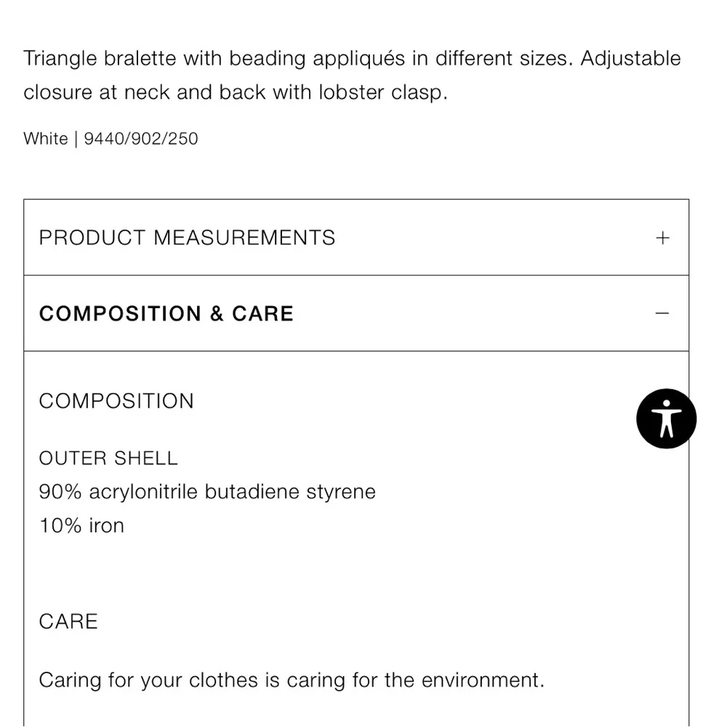The height and width of the screenshot is (727, 727).
Task: Click the COMPOSITION subheading
Action: [x=116, y=401]
